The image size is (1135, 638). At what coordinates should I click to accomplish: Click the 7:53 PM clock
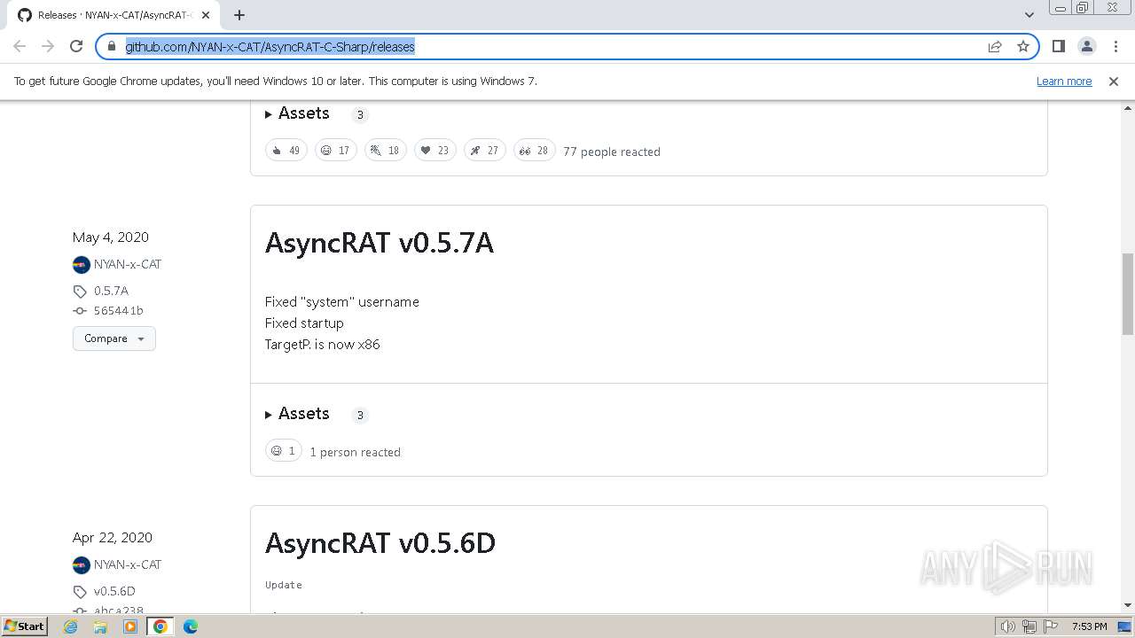(1089, 626)
